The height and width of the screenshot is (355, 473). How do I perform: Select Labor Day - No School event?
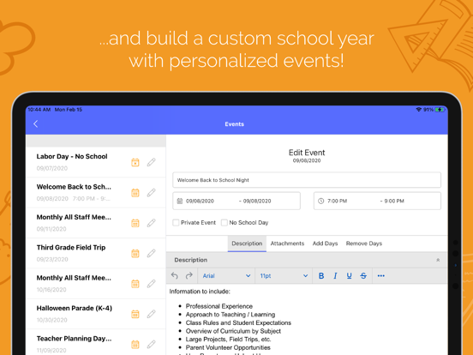coord(96,162)
